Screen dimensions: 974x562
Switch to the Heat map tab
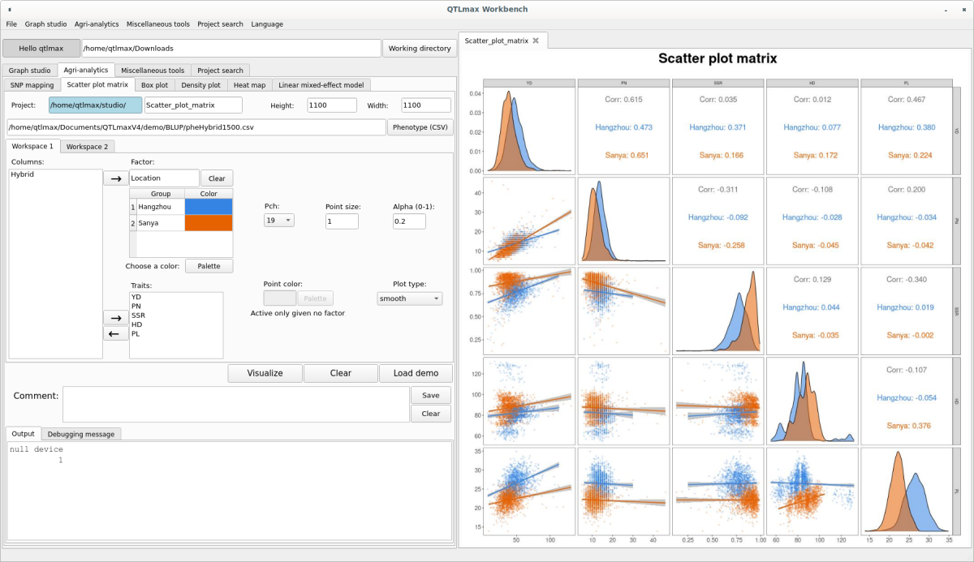pyautogui.click(x=249, y=84)
